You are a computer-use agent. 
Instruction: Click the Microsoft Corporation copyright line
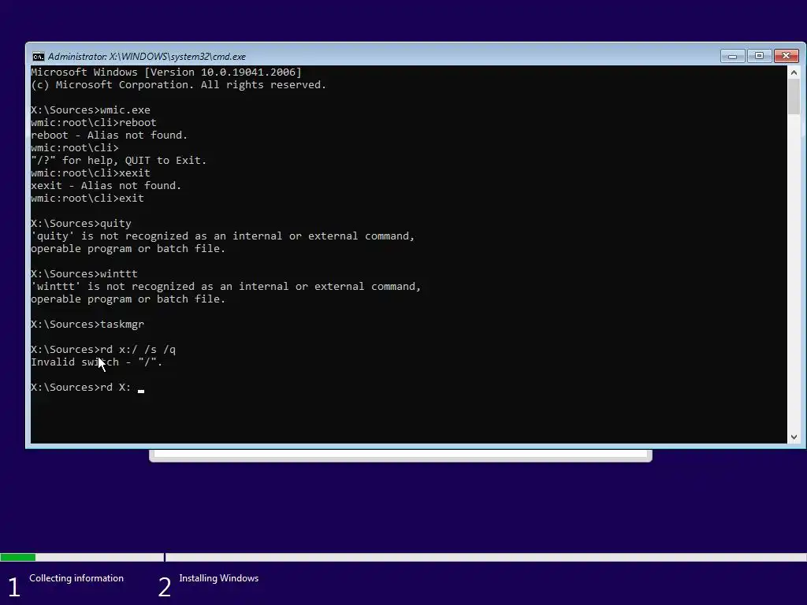pos(179,85)
